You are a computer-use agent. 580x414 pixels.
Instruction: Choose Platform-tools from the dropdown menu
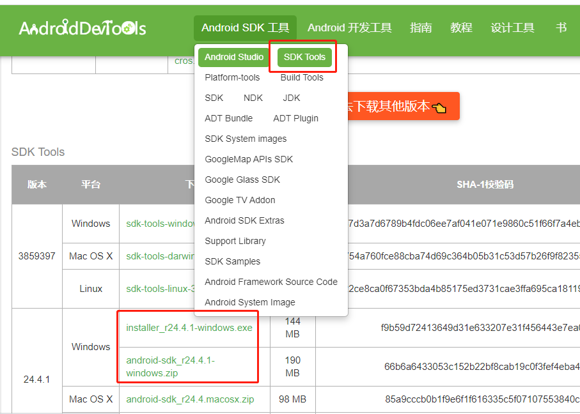click(232, 78)
